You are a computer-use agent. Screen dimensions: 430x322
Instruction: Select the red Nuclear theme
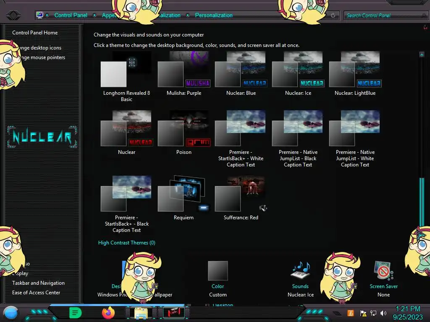pos(126,132)
